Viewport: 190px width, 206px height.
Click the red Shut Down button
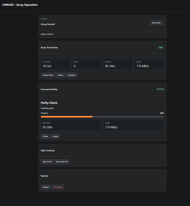point(57,187)
